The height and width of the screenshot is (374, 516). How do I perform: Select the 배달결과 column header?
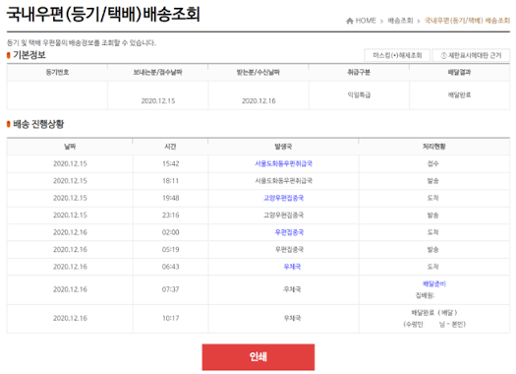[x=459, y=73]
